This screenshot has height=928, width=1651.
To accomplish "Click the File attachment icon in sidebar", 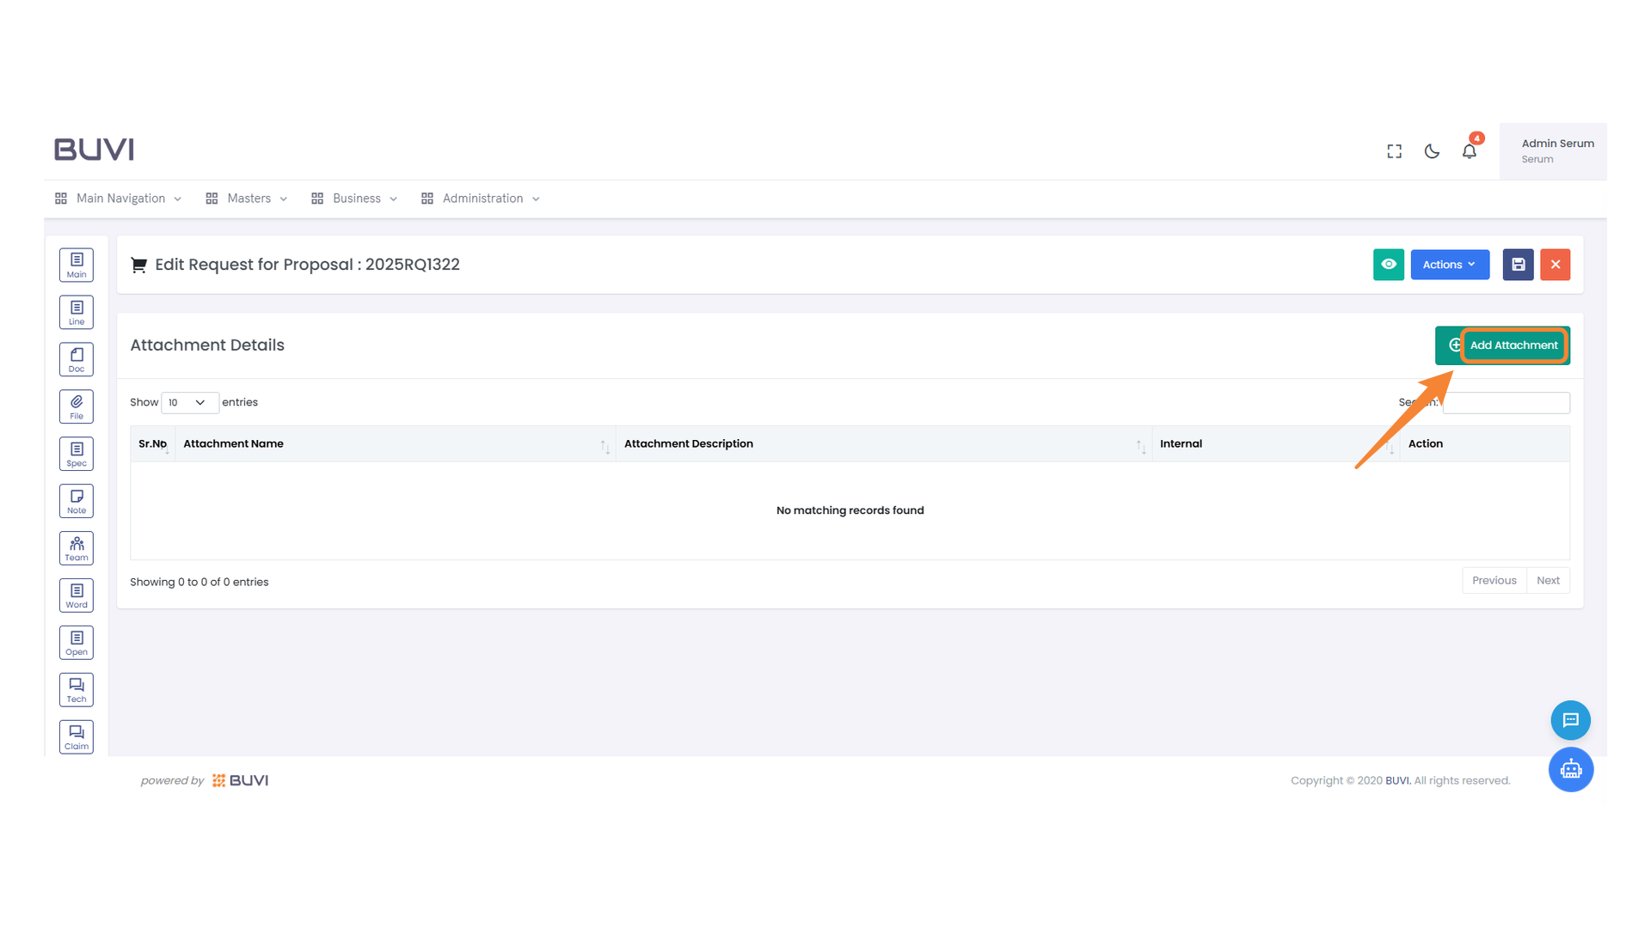I will tap(76, 406).
